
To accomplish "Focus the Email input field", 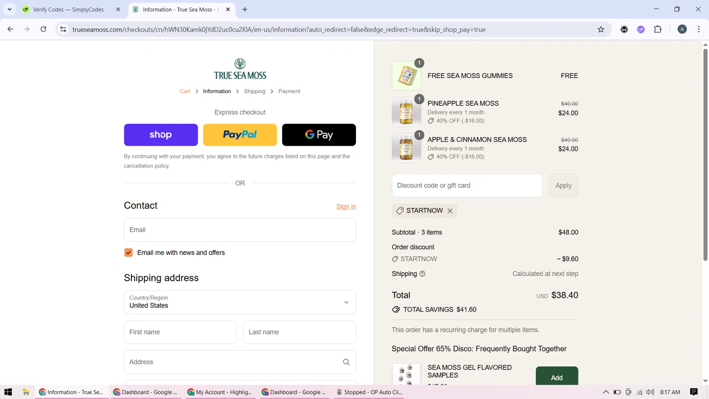I will [x=240, y=230].
